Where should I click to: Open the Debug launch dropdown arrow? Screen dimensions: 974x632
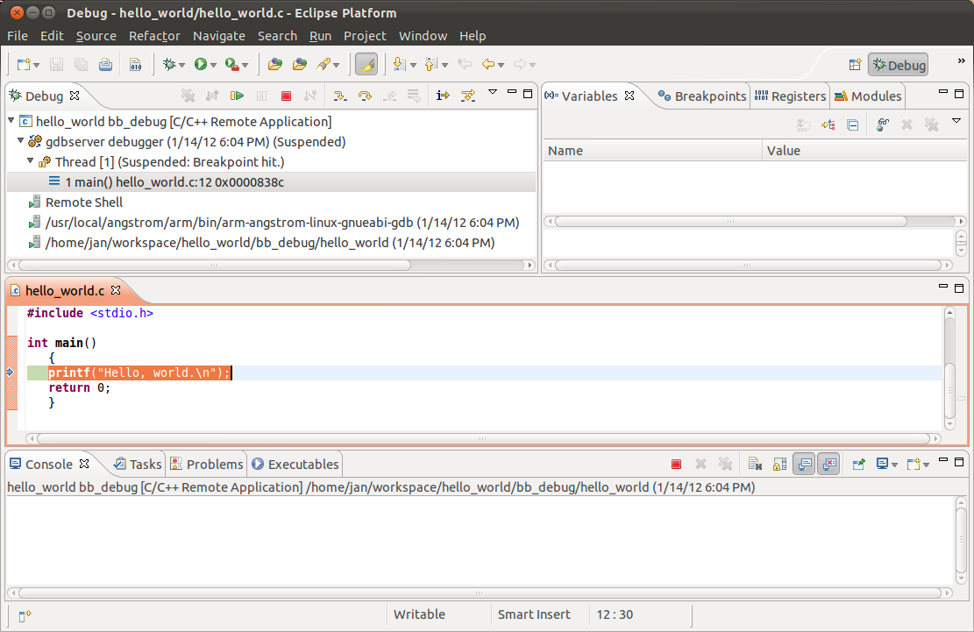pos(182,65)
